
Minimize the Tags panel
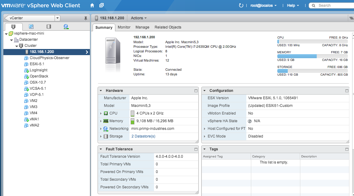(x=347, y=149)
